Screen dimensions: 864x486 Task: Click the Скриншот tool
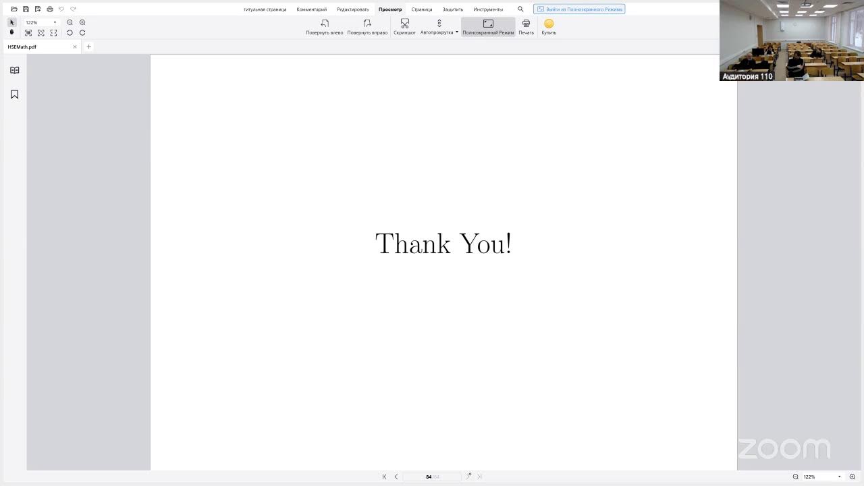pos(405,27)
